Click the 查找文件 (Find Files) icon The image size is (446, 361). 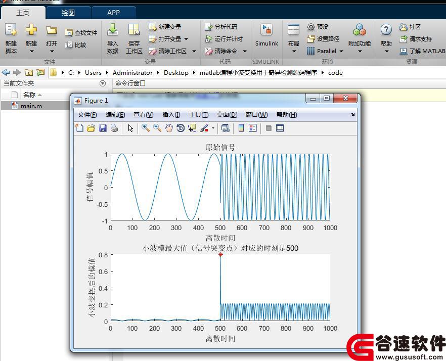(x=69, y=33)
